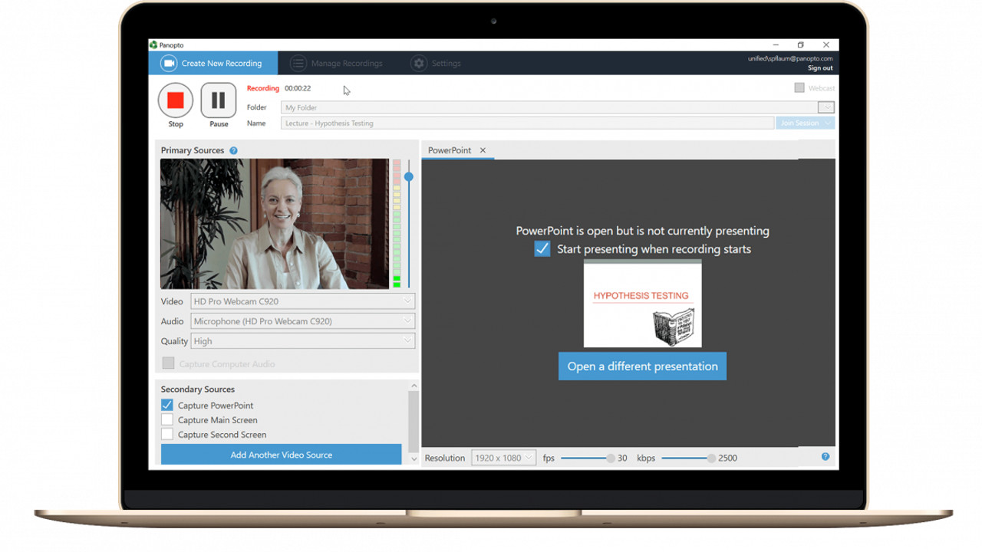Viewport: 982px width, 552px height.
Task: Click the Folder field showing My Folder
Action: pyautogui.click(x=548, y=107)
